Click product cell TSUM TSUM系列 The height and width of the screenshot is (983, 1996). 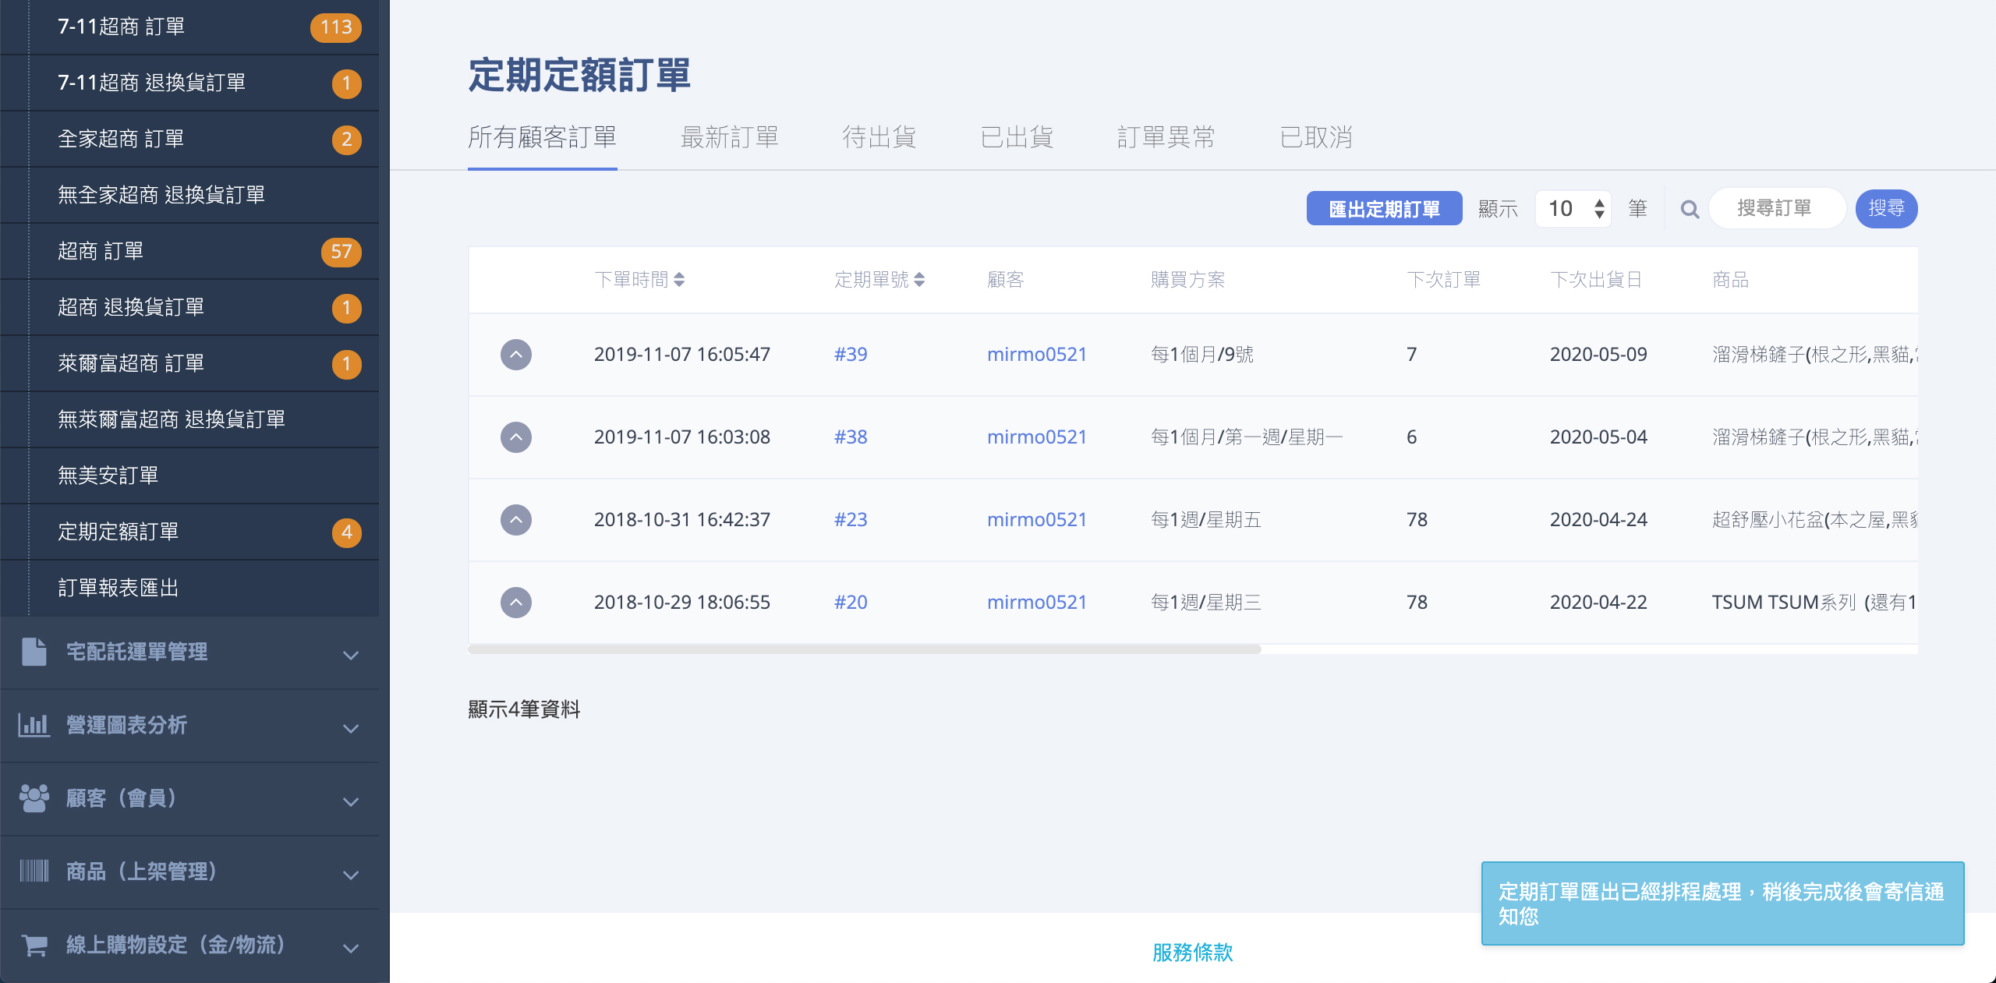click(x=1814, y=603)
